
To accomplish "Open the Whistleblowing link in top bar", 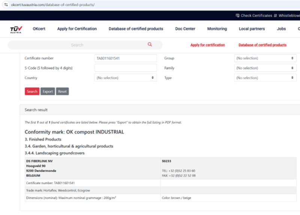I will pyautogui.click(x=289, y=15).
